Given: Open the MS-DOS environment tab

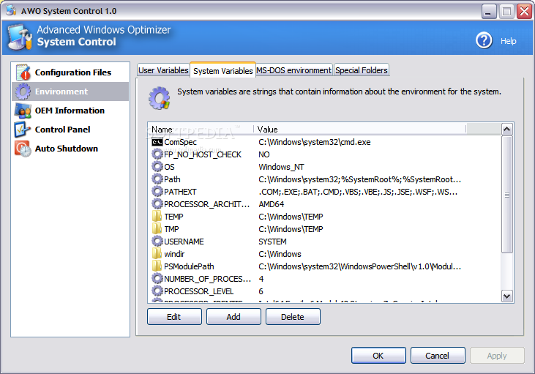Looking at the screenshot, I should 293,70.
